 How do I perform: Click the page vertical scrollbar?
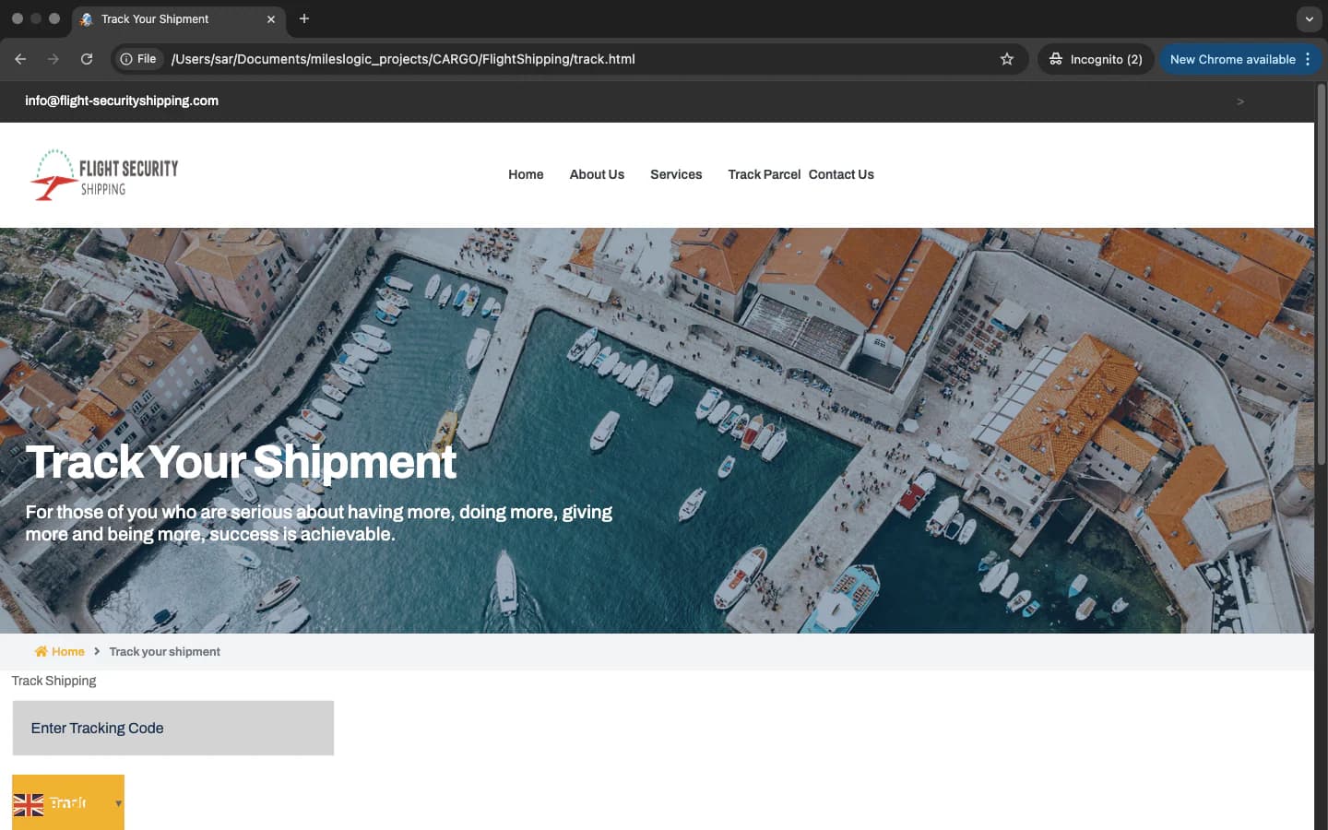(x=1321, y=274)
